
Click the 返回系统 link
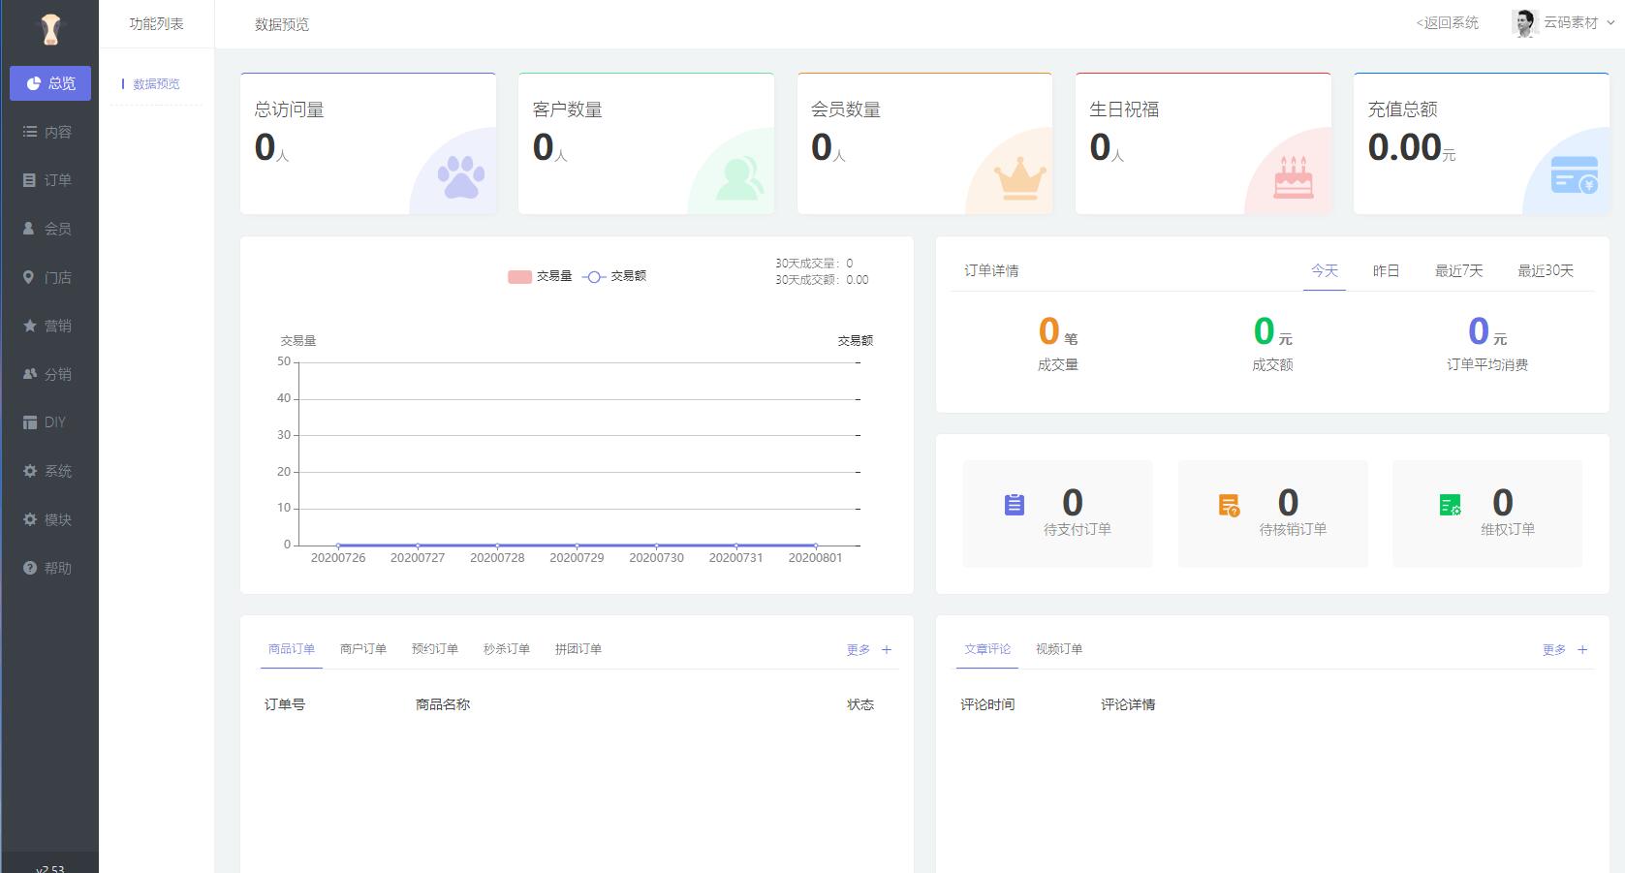click(x=1447, y=22)
